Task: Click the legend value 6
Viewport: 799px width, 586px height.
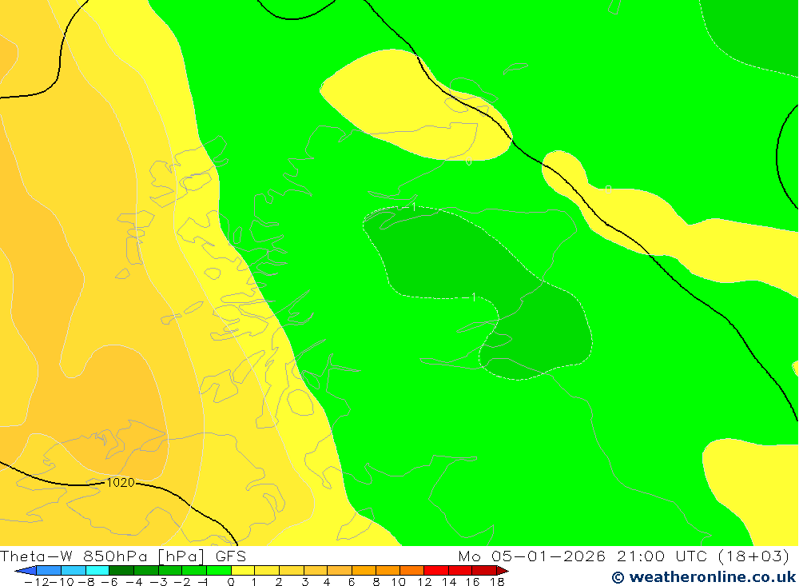Action: [x=351, y=582]
